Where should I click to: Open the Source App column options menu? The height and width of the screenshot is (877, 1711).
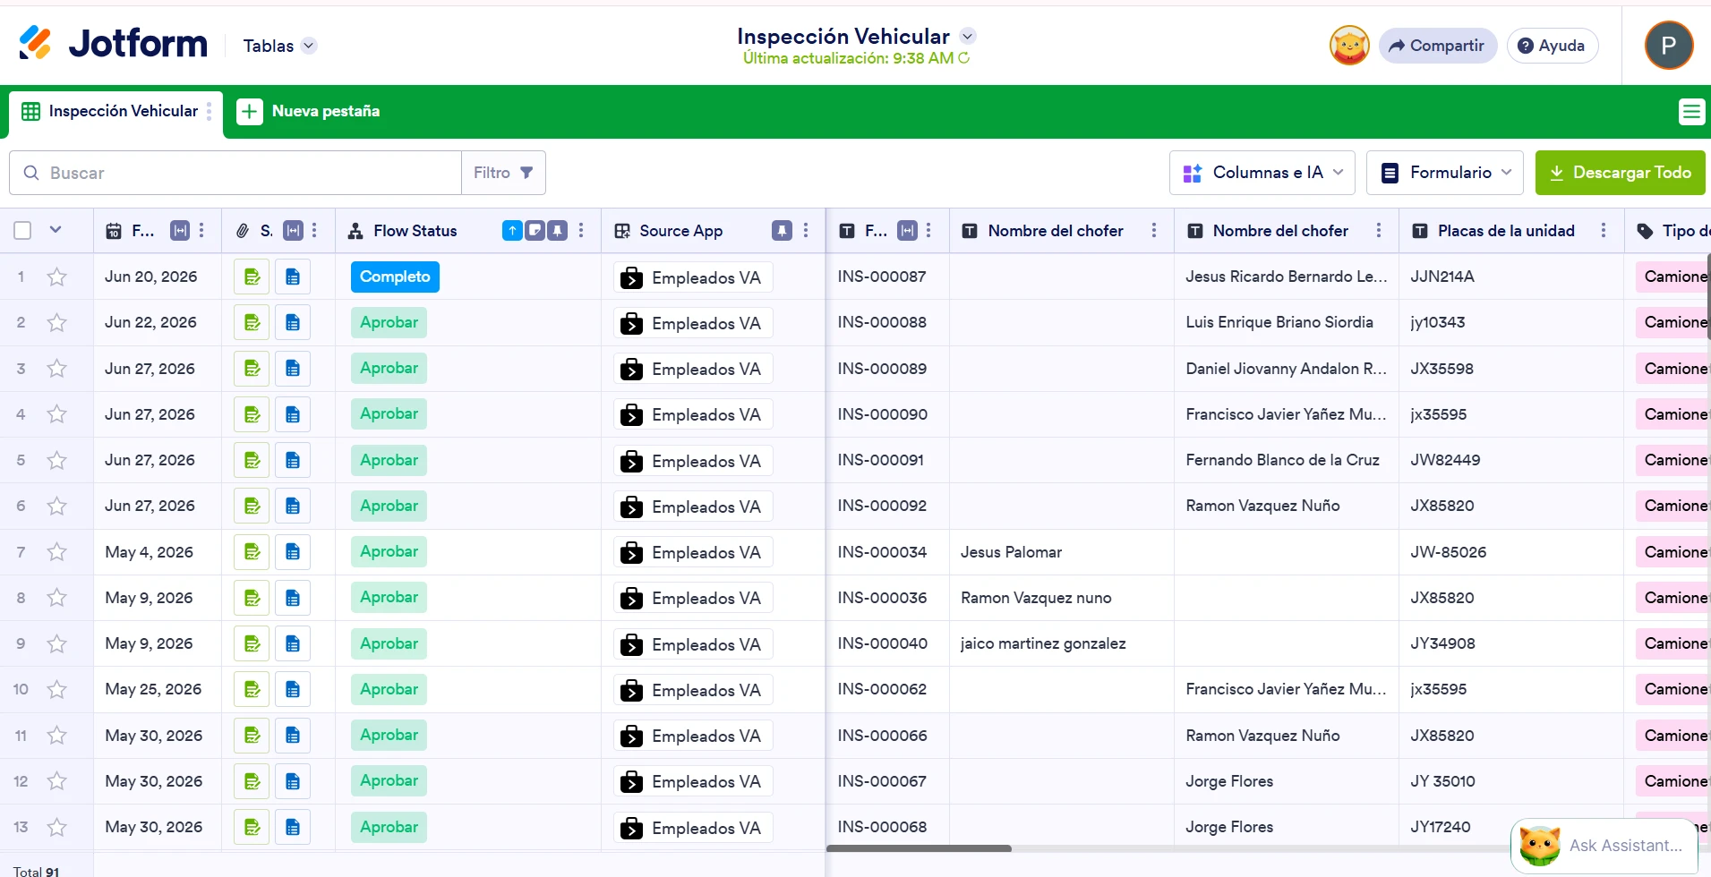coord(806,231)
